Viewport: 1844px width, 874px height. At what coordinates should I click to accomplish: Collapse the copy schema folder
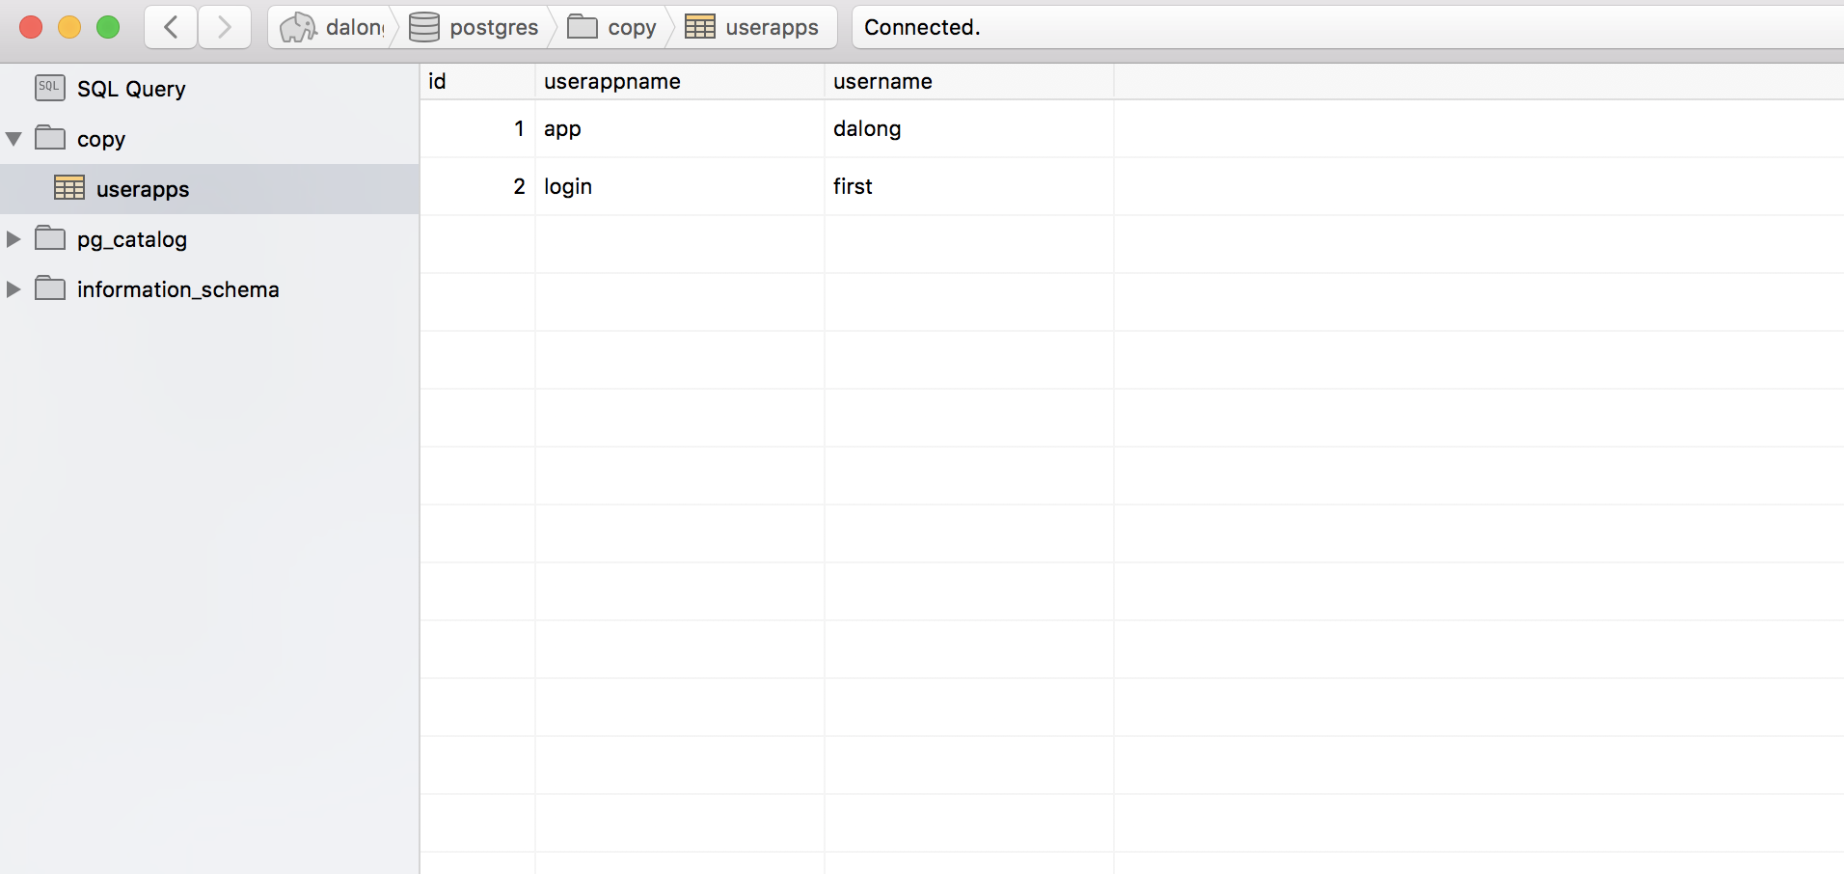point(14,139)
